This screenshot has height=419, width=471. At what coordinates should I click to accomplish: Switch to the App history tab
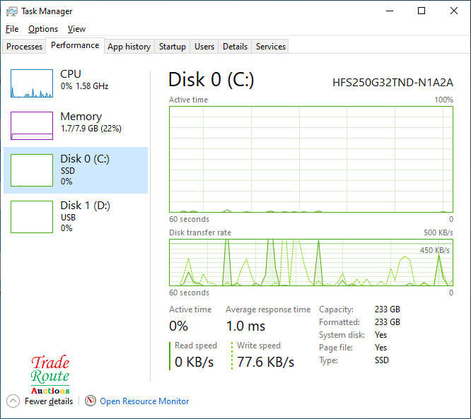coord(129,47)
